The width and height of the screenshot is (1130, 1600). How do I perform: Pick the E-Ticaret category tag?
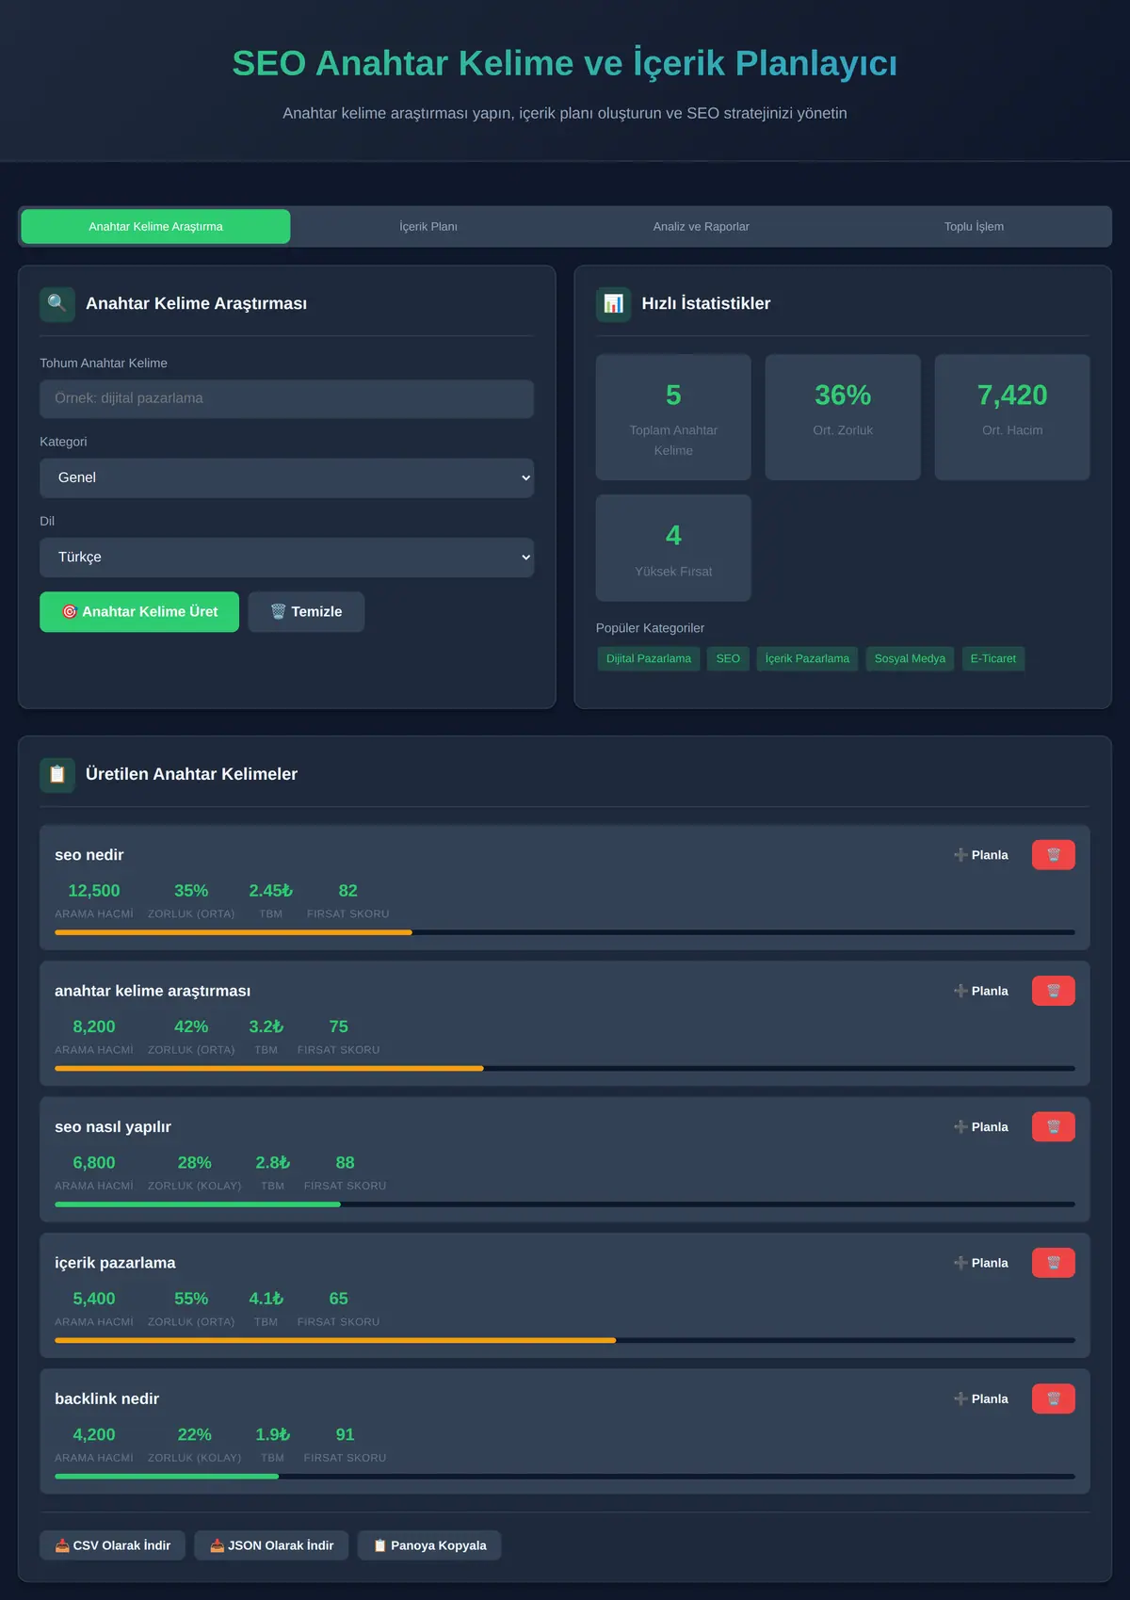click(x=993, y=658)
